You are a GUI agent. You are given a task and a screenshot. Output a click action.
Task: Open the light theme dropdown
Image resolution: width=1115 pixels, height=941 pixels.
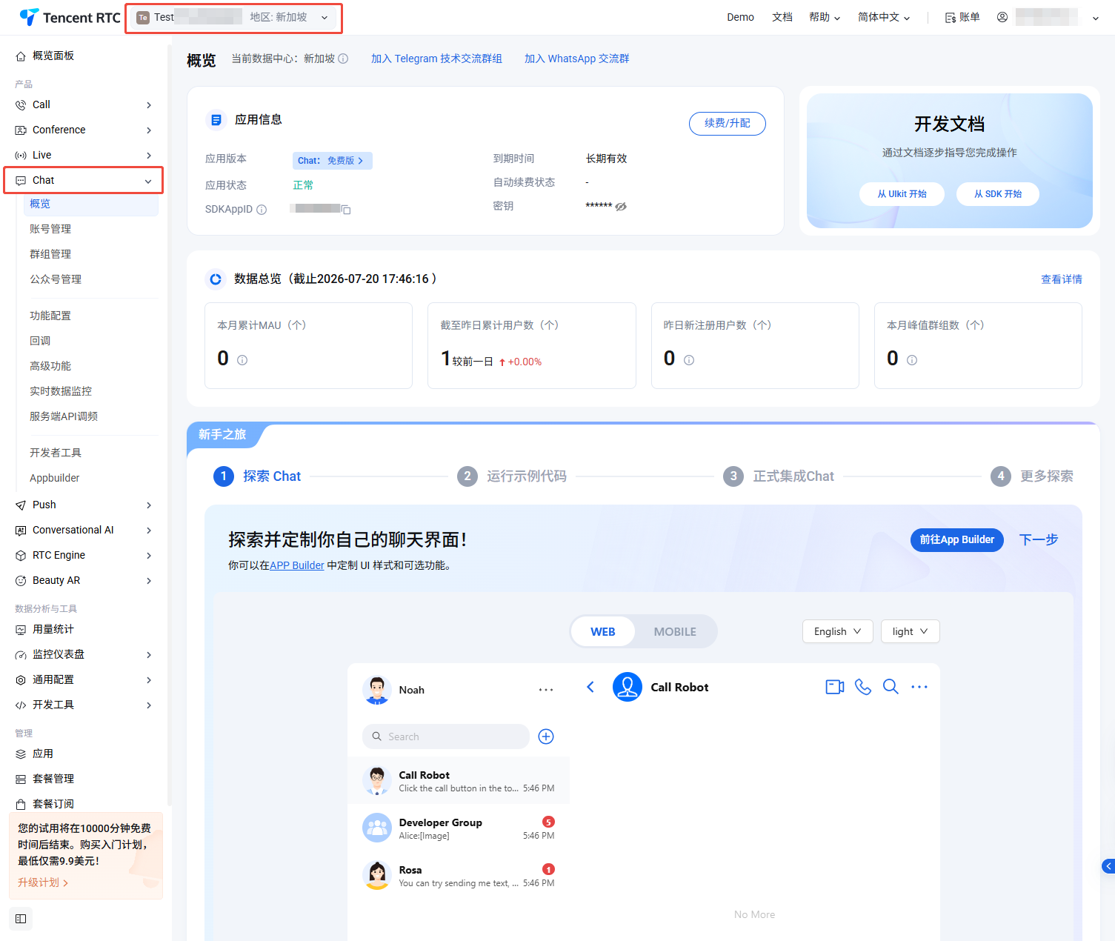click(x=910, y=631)
